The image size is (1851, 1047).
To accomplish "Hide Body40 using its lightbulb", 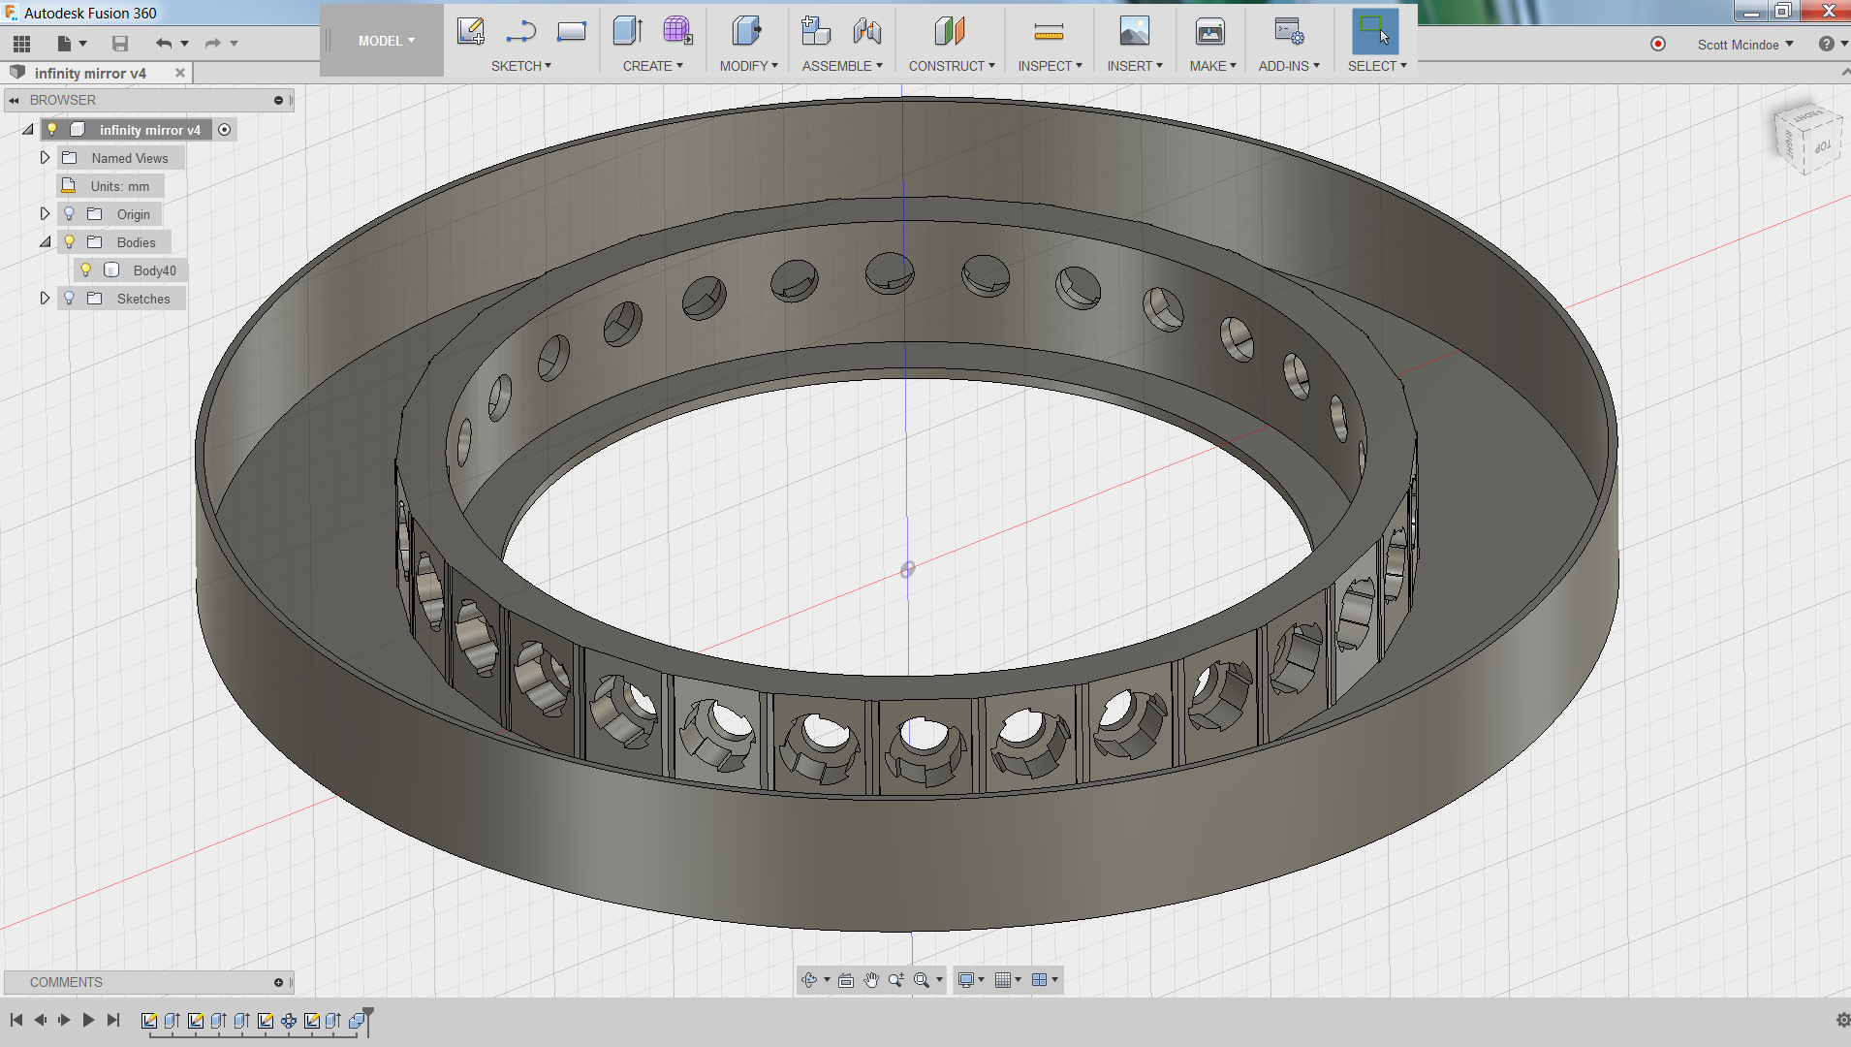I will pos(85,270).
